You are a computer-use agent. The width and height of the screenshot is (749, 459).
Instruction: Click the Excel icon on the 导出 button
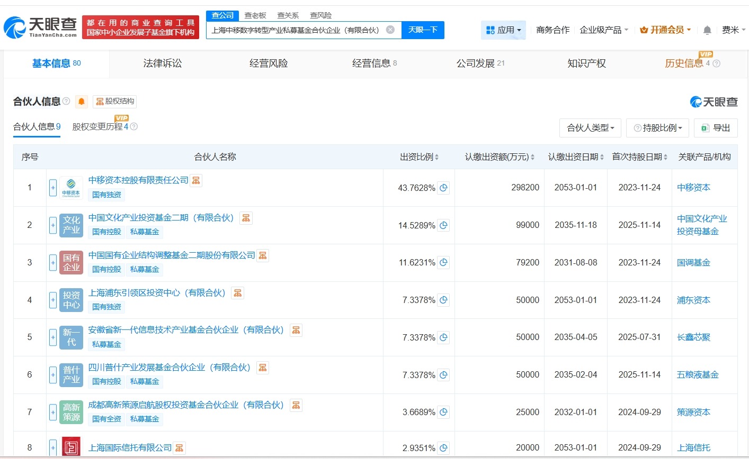705,127
